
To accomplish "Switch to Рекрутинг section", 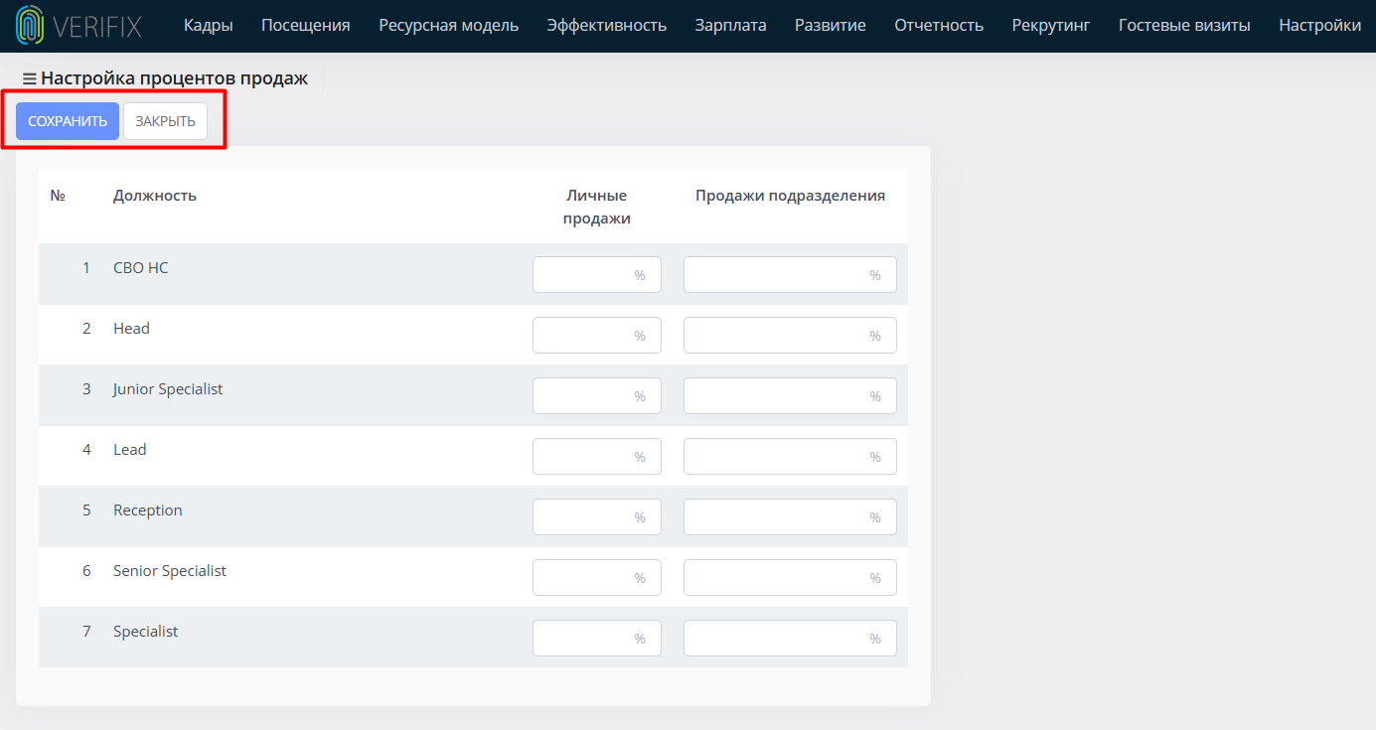I will coord(1051,26).
